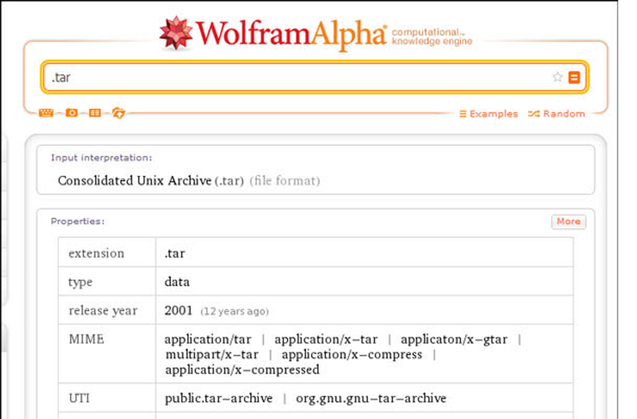The height and width of the screenshot is (419, 637).
Task: Click the "2001" release year value
Action: pyautogui.click(x=178, y=311)
